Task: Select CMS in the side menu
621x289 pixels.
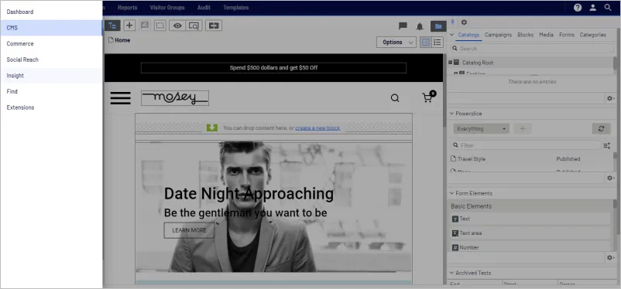Action: coord(51,28)
